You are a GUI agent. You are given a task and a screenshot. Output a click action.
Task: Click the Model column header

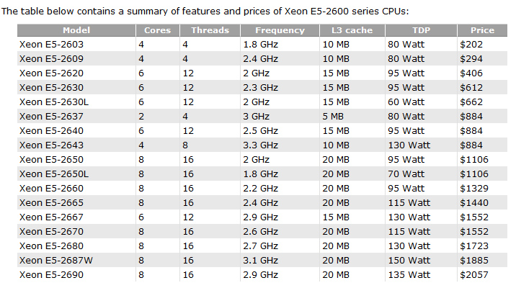76,30
